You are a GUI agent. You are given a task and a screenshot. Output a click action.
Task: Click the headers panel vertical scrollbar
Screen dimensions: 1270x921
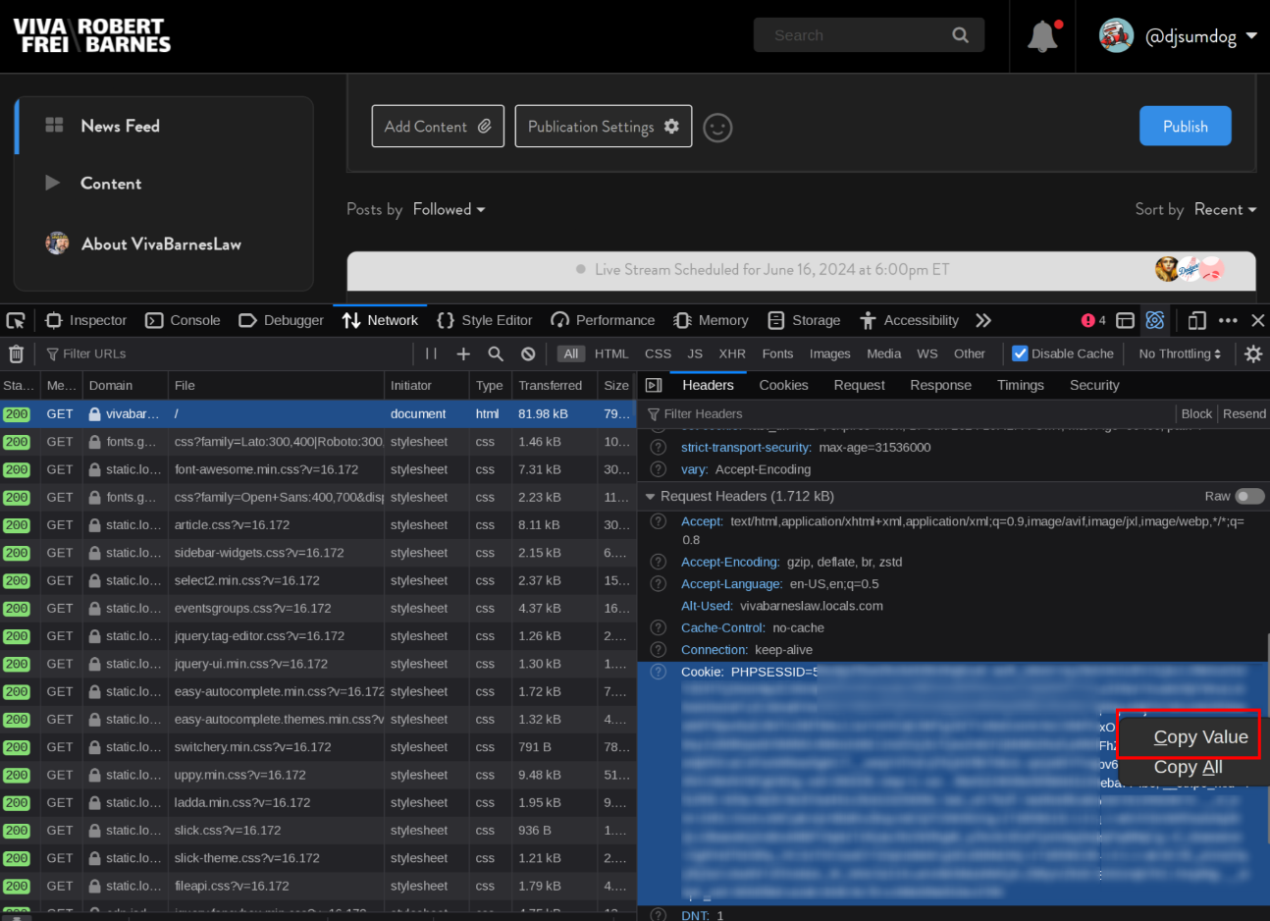1266,736
